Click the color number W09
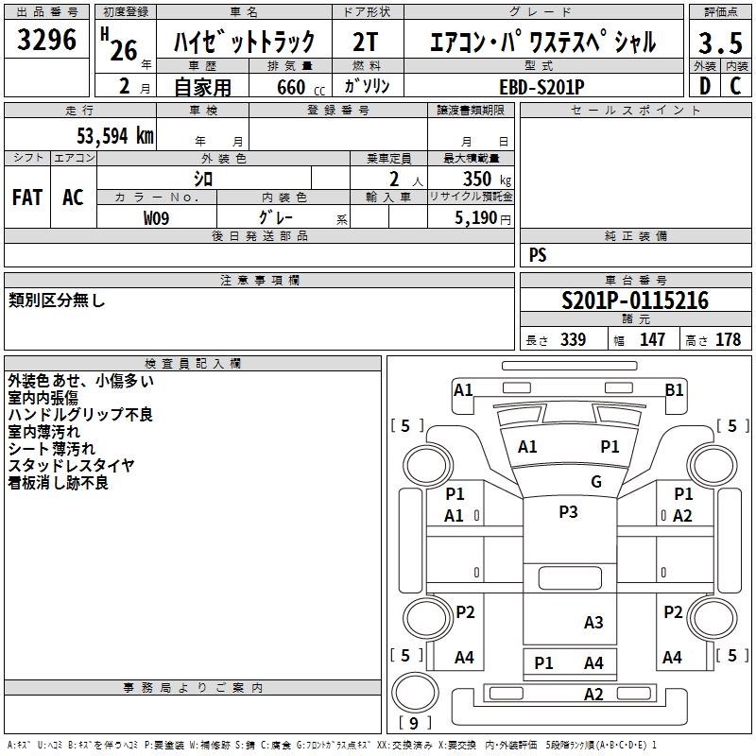 [157, 217]
